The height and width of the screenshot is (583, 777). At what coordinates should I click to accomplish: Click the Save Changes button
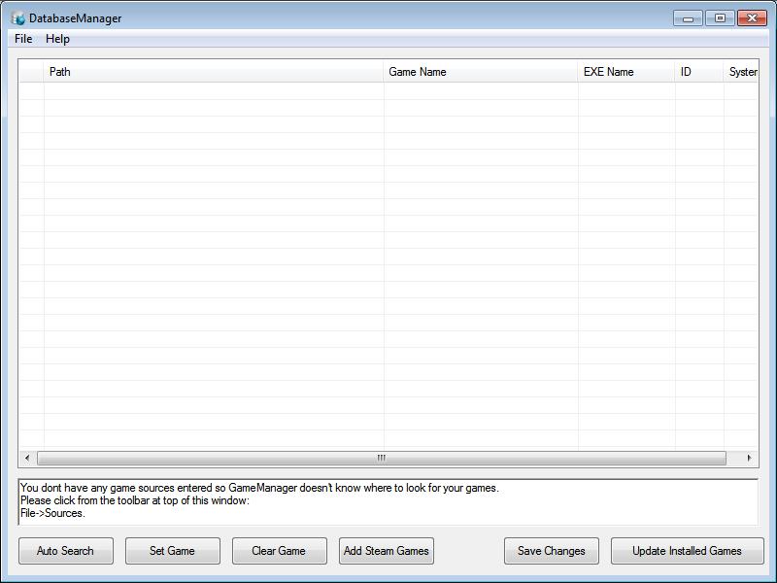pos(551,551)
